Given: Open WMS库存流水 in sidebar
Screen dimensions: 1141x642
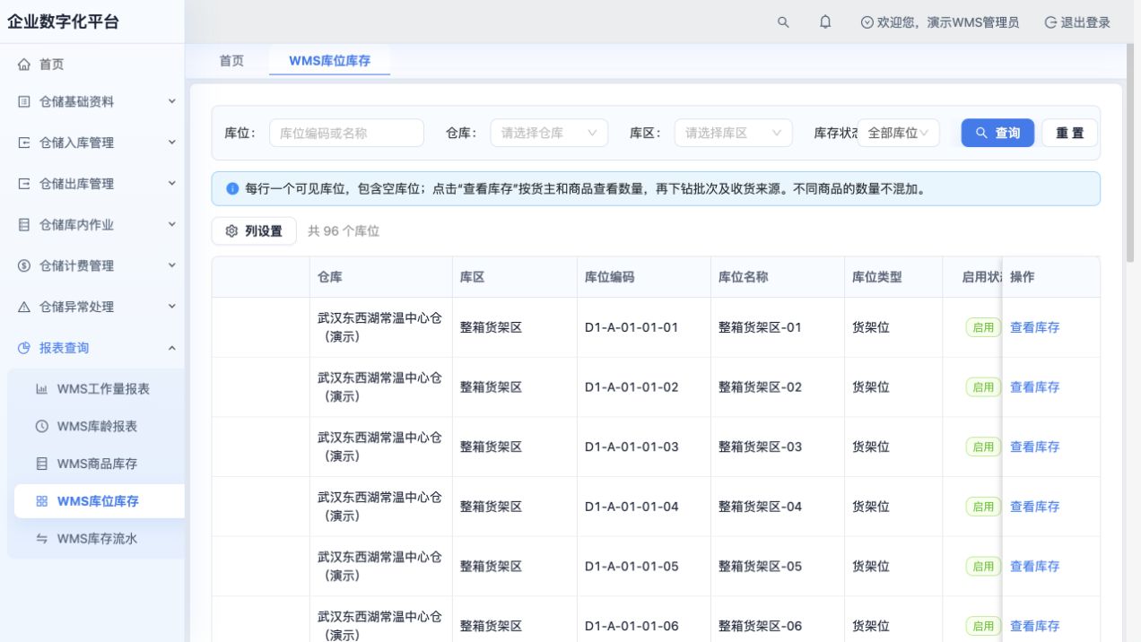Looking at the screenshot, I should tap(96, 539).
